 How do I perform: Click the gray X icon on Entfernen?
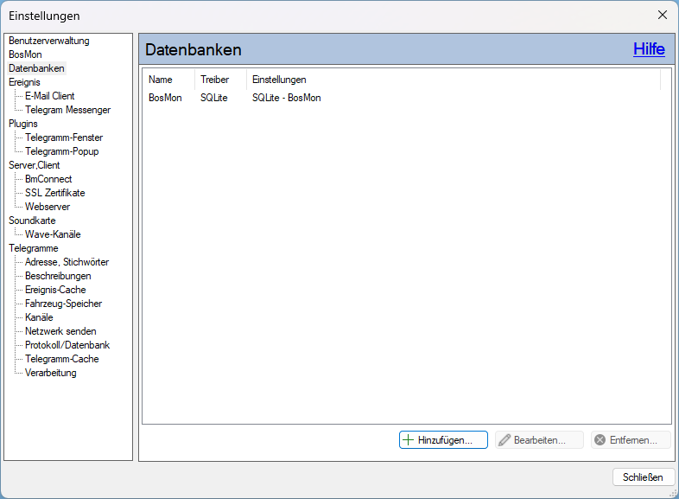(x=600, y=440)
